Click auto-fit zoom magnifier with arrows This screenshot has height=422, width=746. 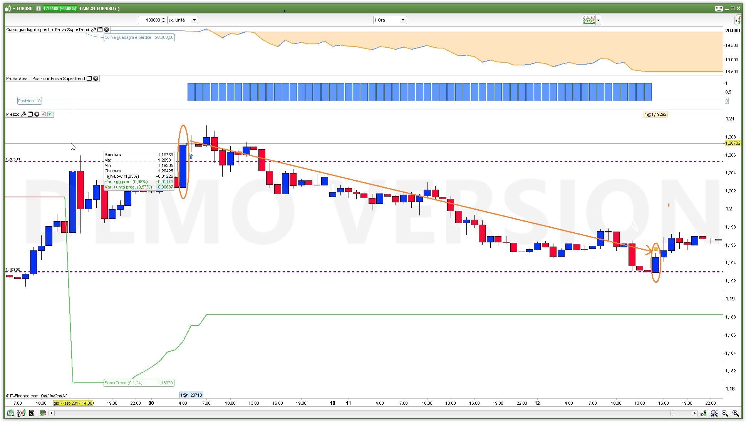tap(714, 414)
